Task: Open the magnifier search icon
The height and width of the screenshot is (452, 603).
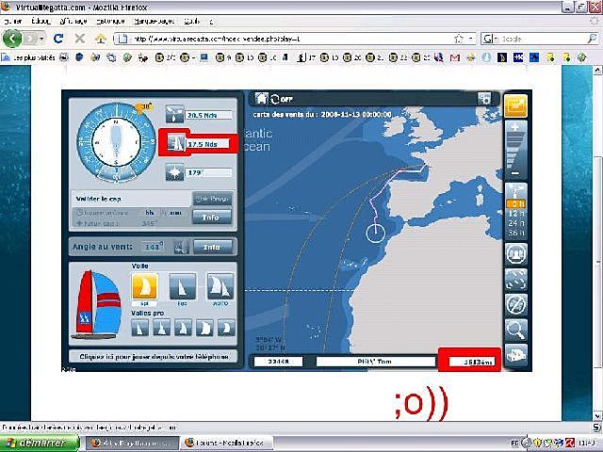Action: point(515,330)
